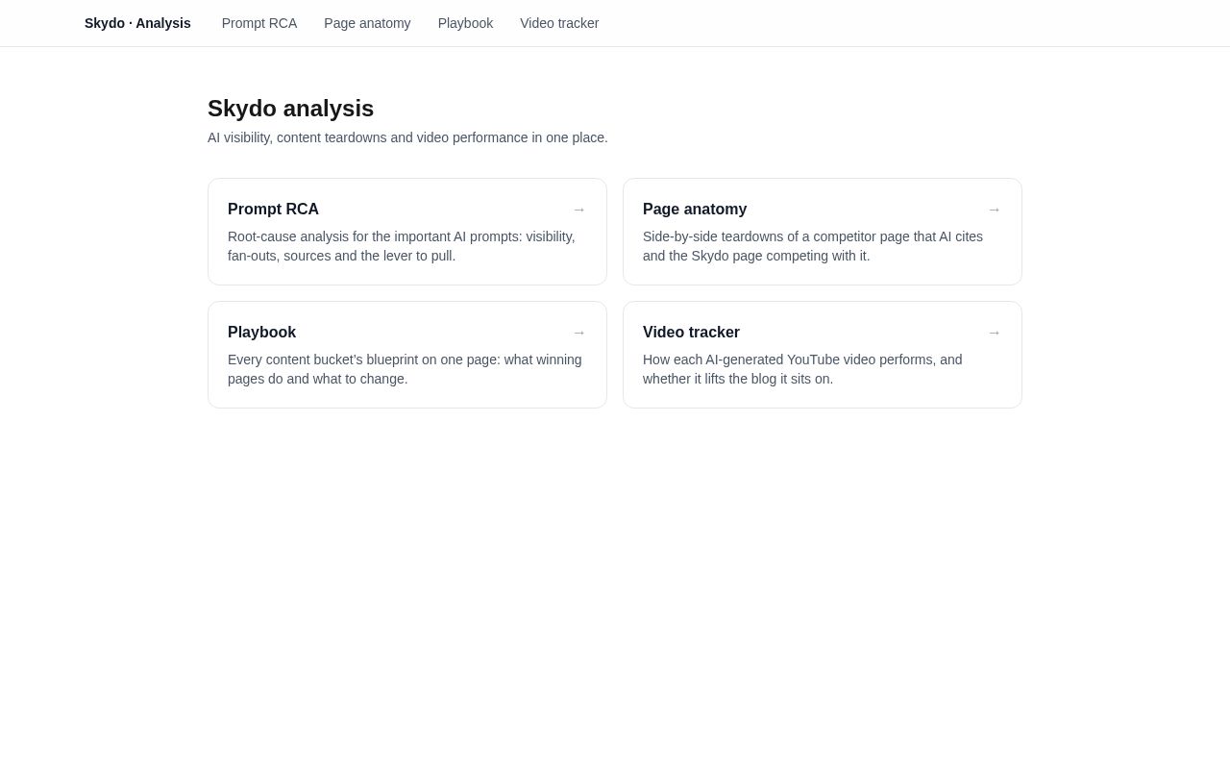Click the arrow icon on Video tracker card

click(995, 333)
